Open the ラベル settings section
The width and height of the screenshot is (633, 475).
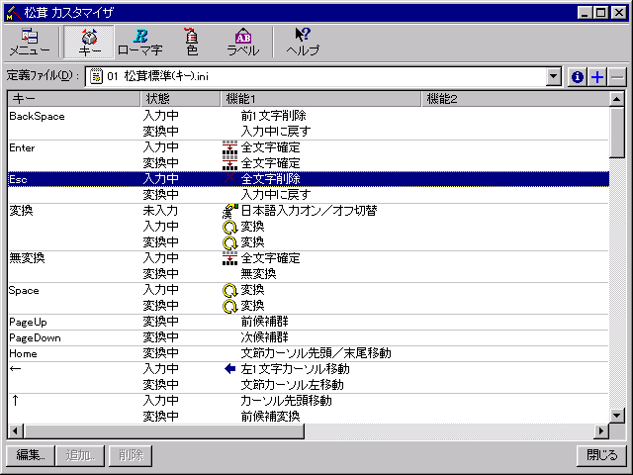(x=242, y=42)
